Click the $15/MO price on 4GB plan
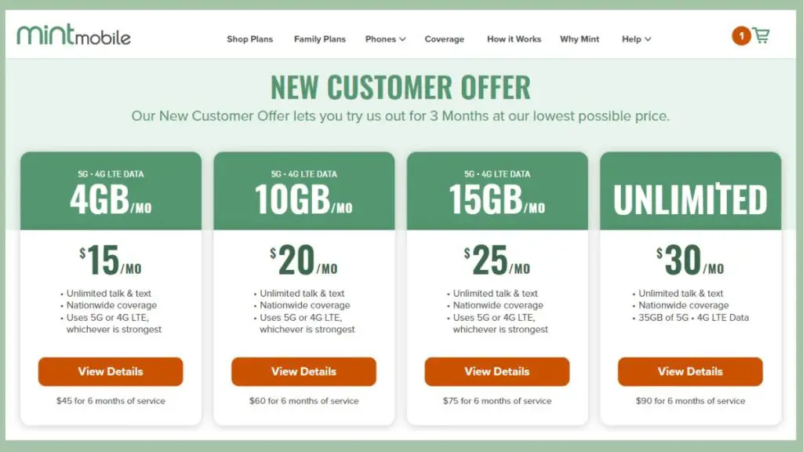This screenshot has width=803, height=452. (111, 260)
